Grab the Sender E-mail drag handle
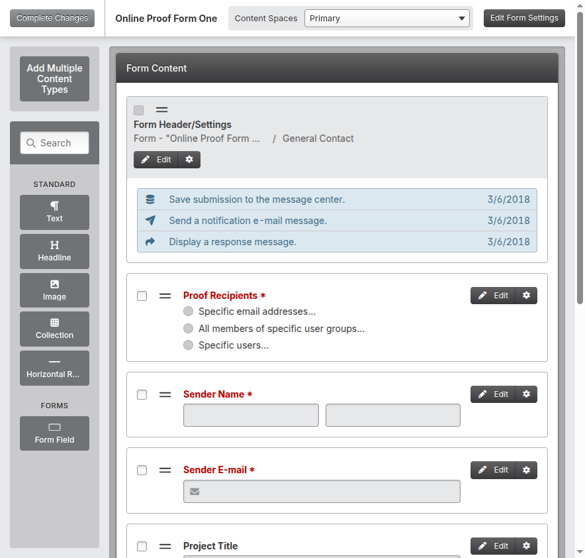The image size is (585, 558). tap(165, 470)
